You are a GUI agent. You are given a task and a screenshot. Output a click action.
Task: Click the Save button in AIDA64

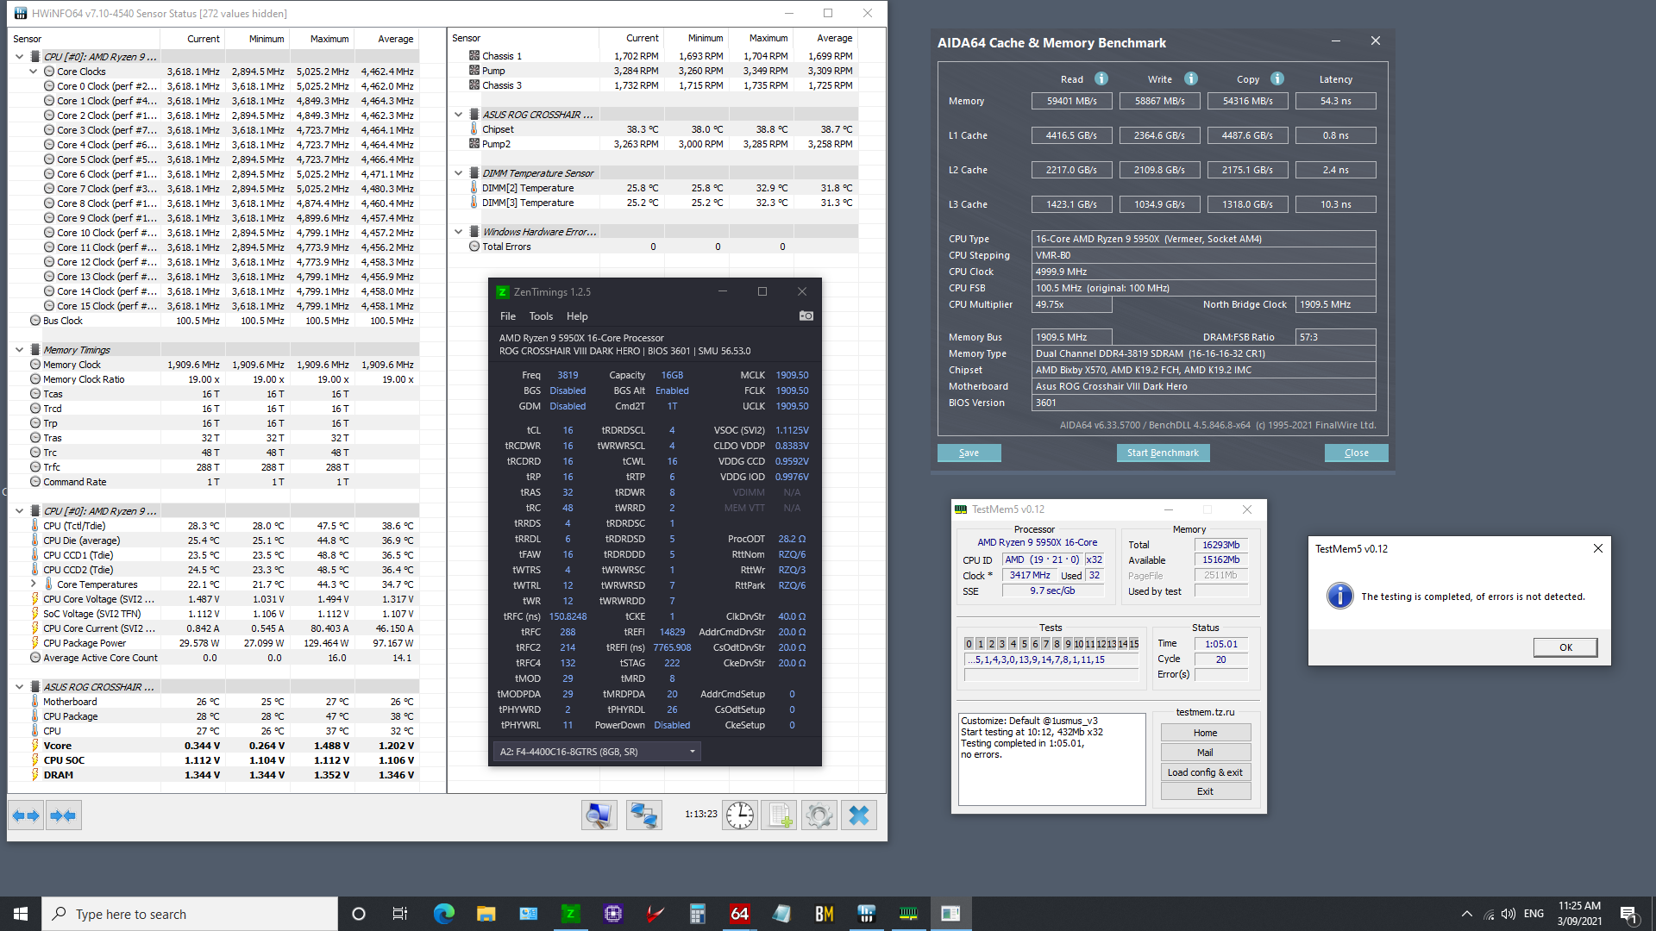(x=969, y=453)
